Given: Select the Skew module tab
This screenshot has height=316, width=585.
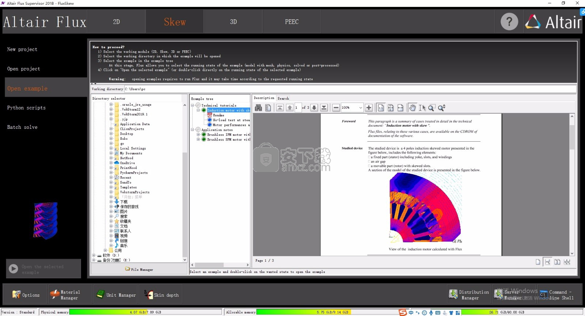Looking at the screenshot, I should (x=175, y=22).
